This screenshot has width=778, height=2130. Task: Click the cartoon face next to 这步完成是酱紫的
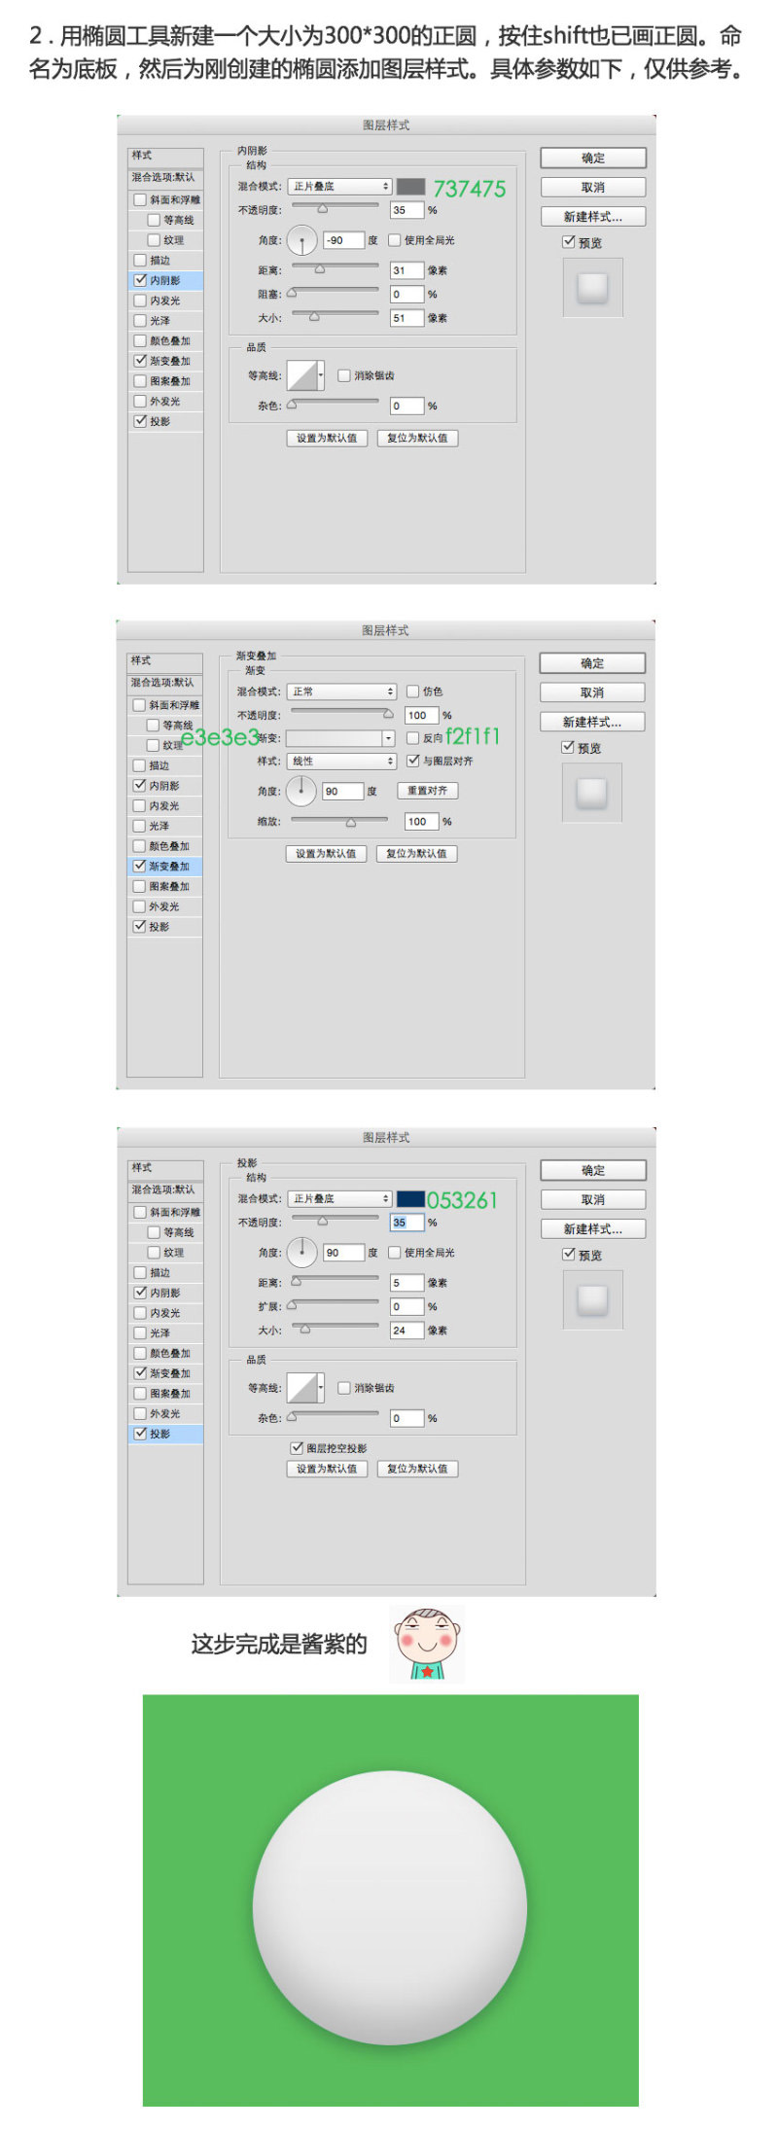pyautogui.click(x=428, y=1643)
